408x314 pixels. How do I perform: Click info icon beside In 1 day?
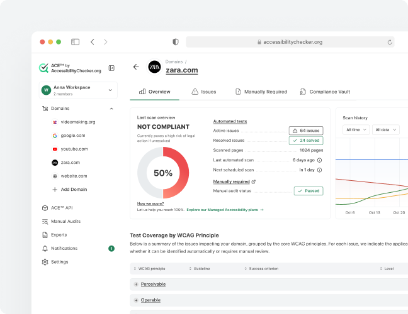pyautogui.click(x=319, y=170)
